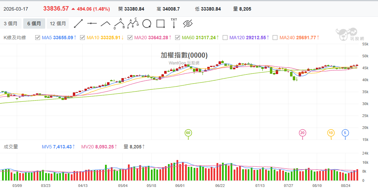Disable the MA20 moving average line
The height and width of the screenshot is (189, 378).
click(x=130, y=38)
